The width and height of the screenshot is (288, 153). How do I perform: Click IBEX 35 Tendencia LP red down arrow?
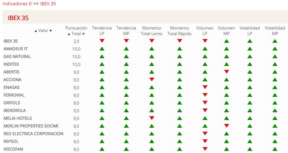(x=102, y=41)
